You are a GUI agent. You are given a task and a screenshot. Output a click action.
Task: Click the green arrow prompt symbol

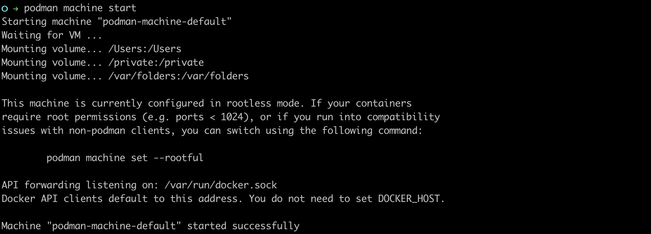pos(16,8)
